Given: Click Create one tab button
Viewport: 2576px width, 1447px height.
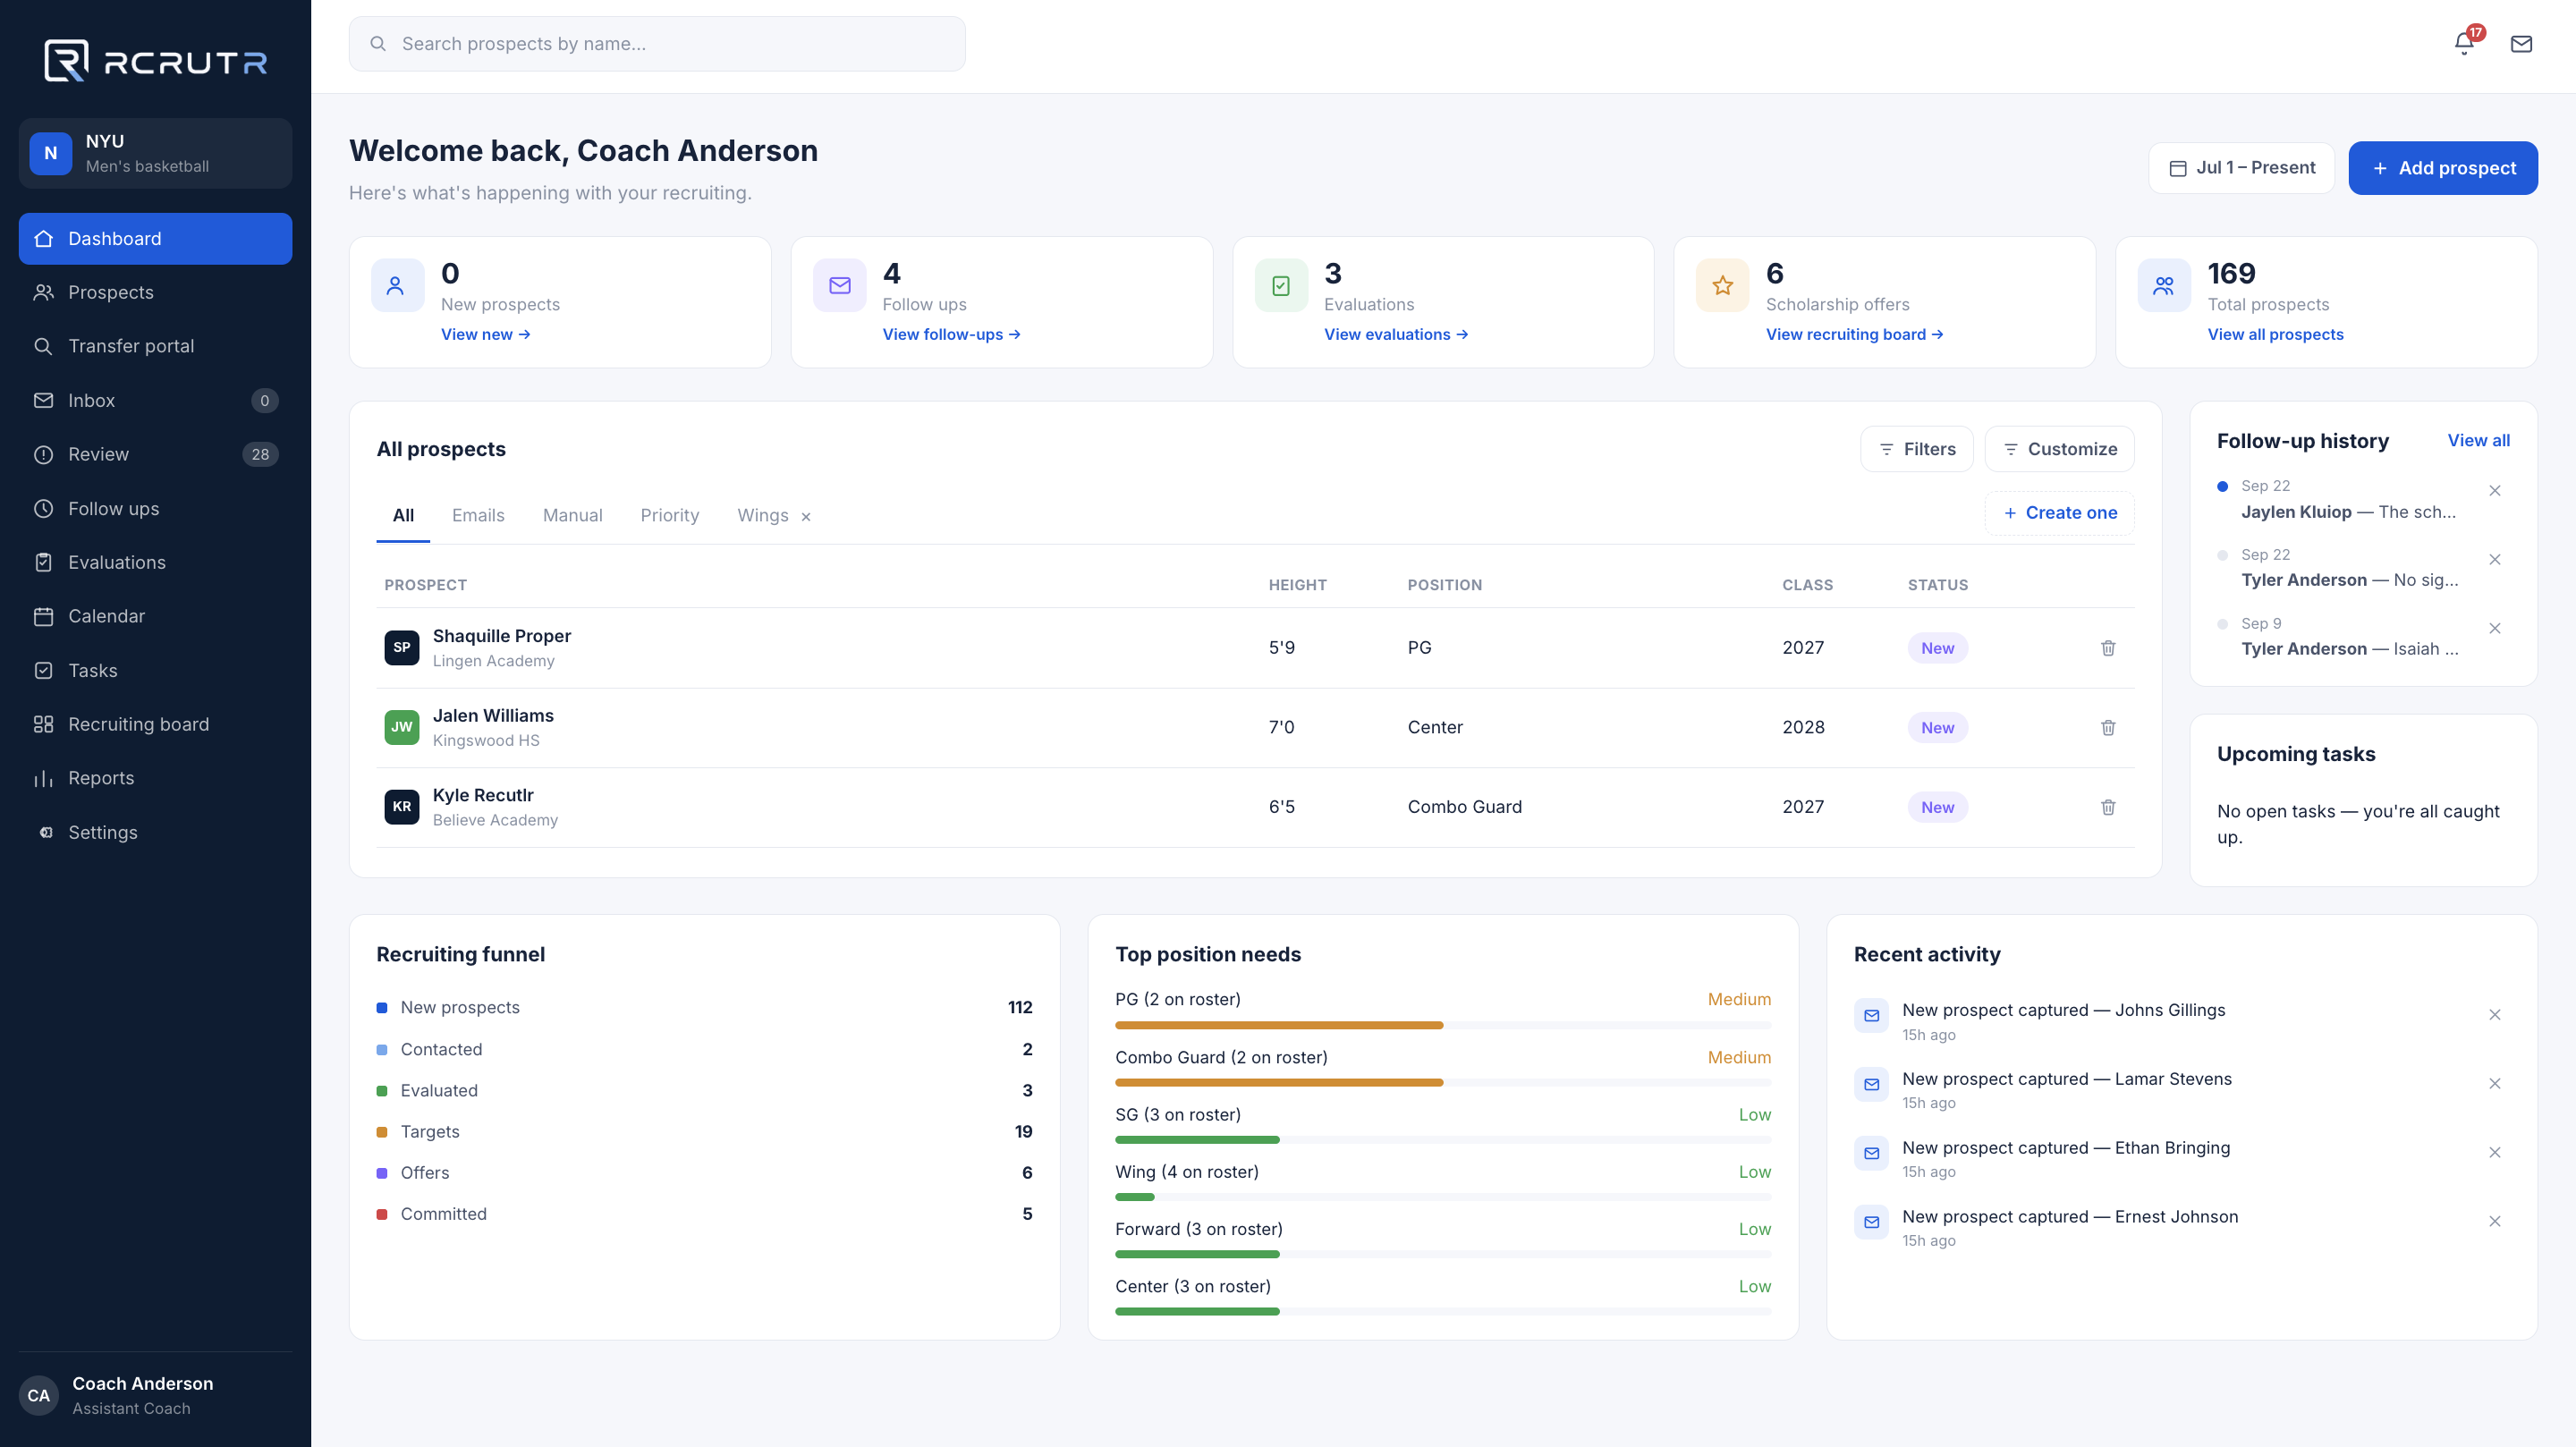Looking at the screenshot, I should 2060,513.
